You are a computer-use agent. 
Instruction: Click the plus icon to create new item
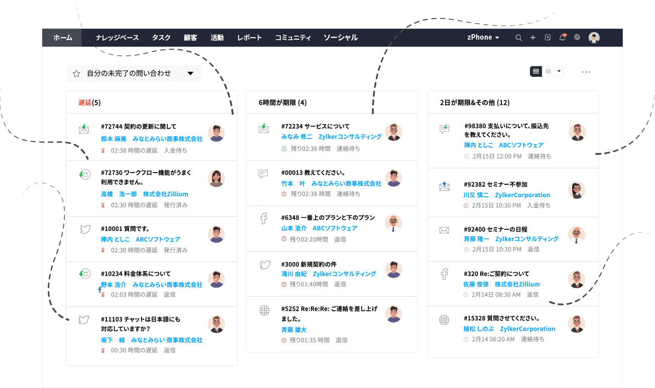click(533, 37)
